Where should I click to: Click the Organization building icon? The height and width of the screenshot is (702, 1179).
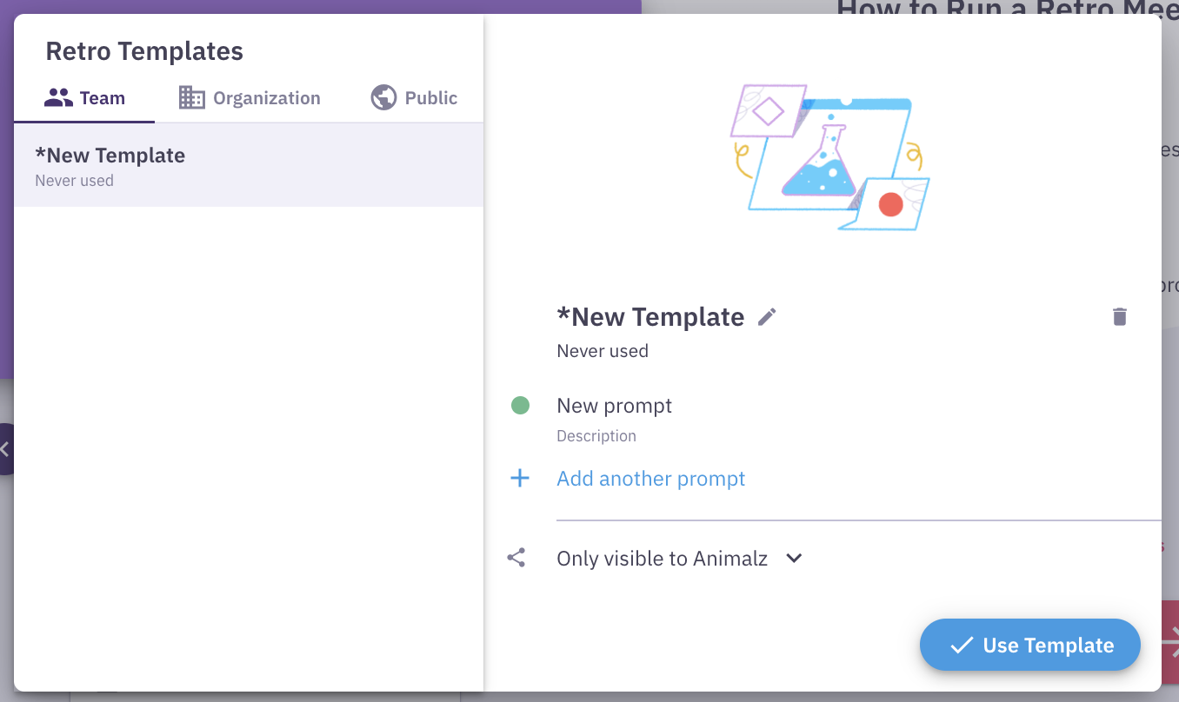pyautogui.click(x=190, y=97)
